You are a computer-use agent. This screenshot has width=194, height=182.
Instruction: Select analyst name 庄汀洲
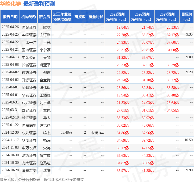click(45, 35)
